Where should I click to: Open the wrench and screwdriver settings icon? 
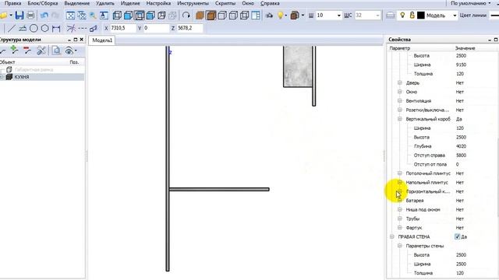[41, 50]
